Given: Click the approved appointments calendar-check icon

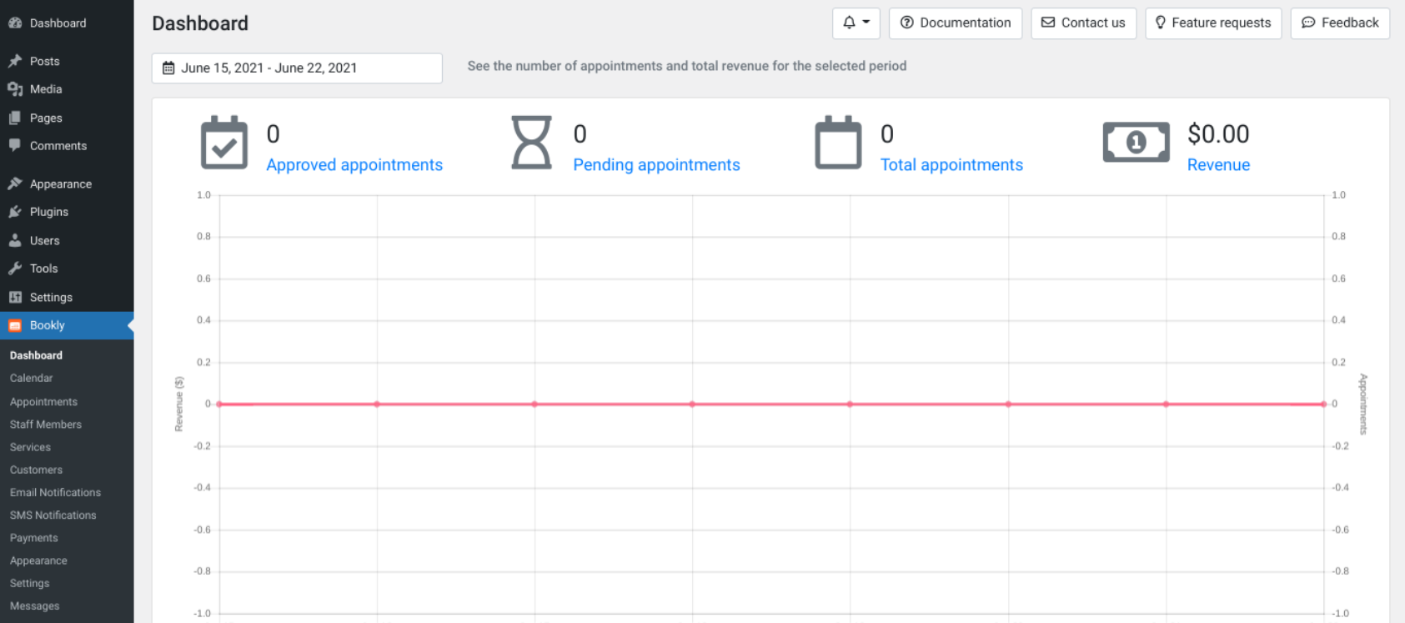Looking at the screenshot, I should point(224,143).
